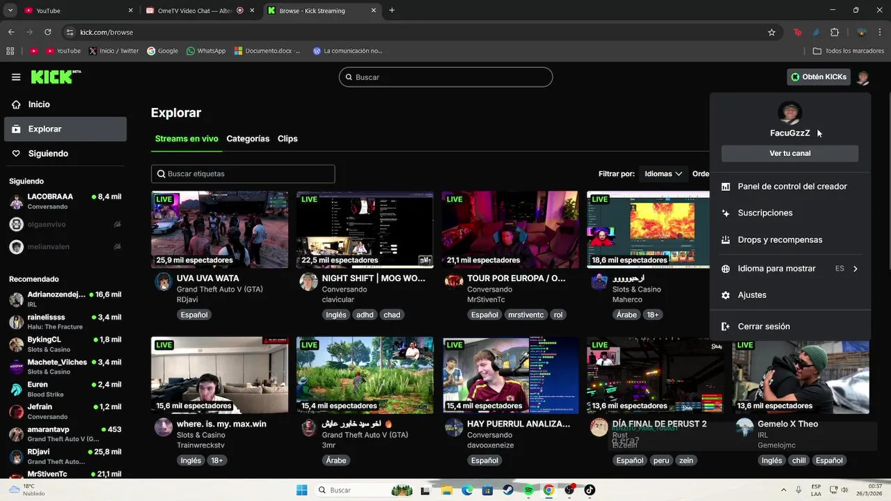Open Steam from the taskbar

click(507, 490)
